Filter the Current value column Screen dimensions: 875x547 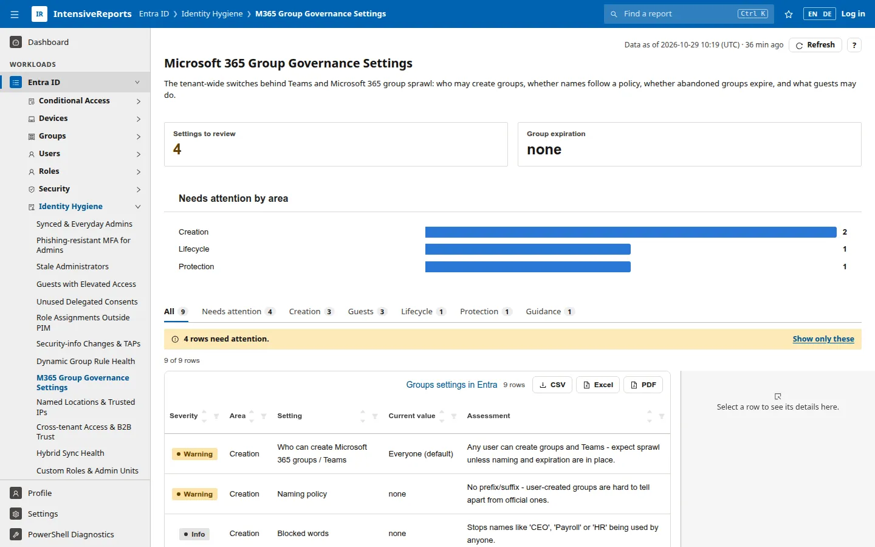coord(454,416)
